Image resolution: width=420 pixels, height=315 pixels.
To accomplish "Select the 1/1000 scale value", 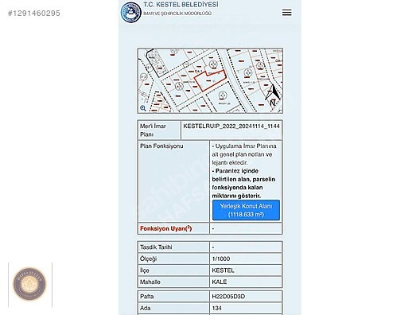I will coord(220,259).
